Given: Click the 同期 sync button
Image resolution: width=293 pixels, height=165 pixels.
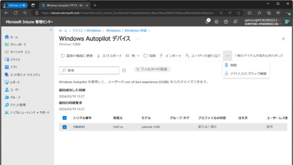Looking at the screenshot, I should point(150,56).
